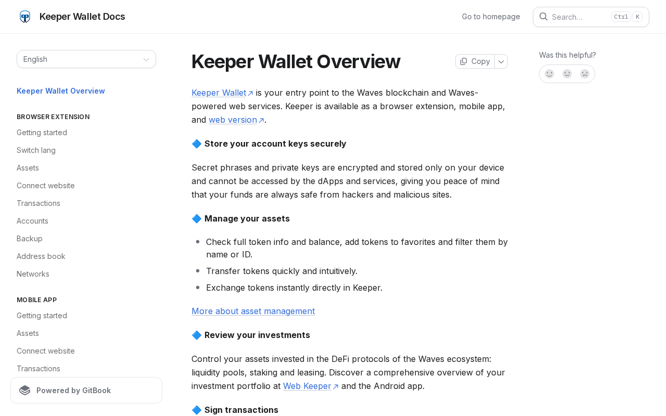Rate page with neutral face icon
The image size is (666, 416).
pyautogui.click(x=567, y=74)
